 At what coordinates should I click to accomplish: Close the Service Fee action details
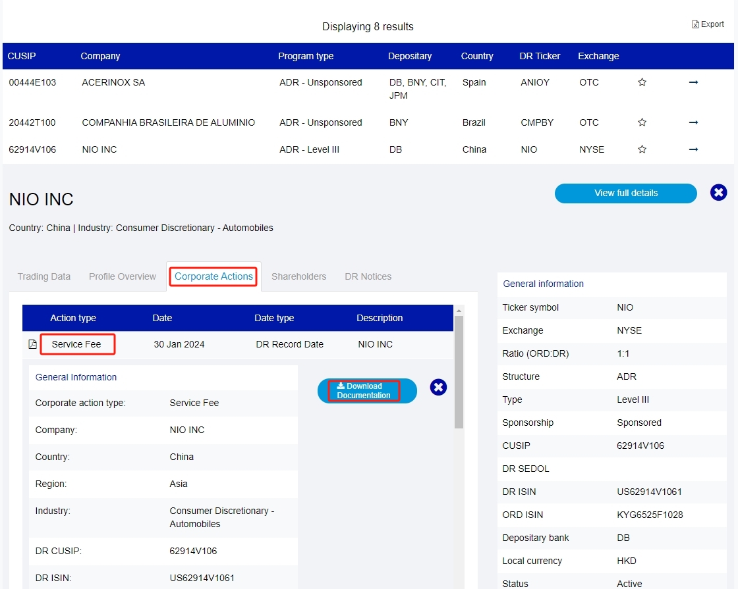click(x=438, y=387)
